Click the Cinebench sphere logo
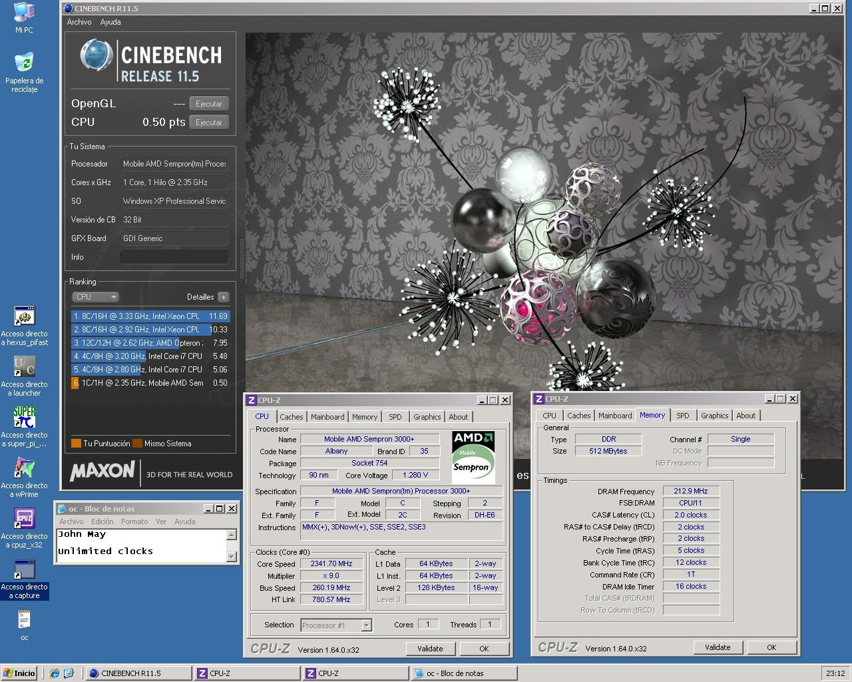 point(97,56)
